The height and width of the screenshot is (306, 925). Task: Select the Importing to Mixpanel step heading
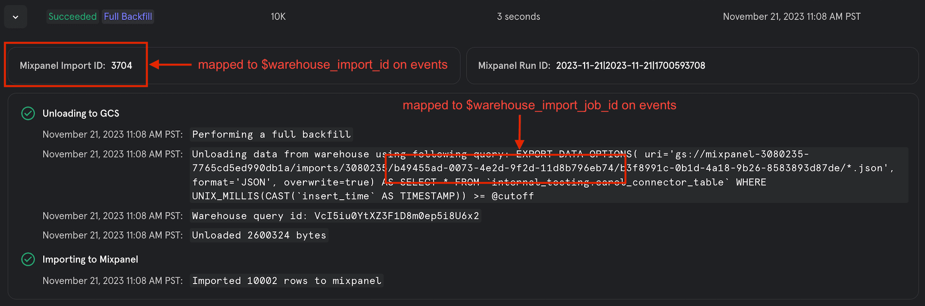point(90,259)
